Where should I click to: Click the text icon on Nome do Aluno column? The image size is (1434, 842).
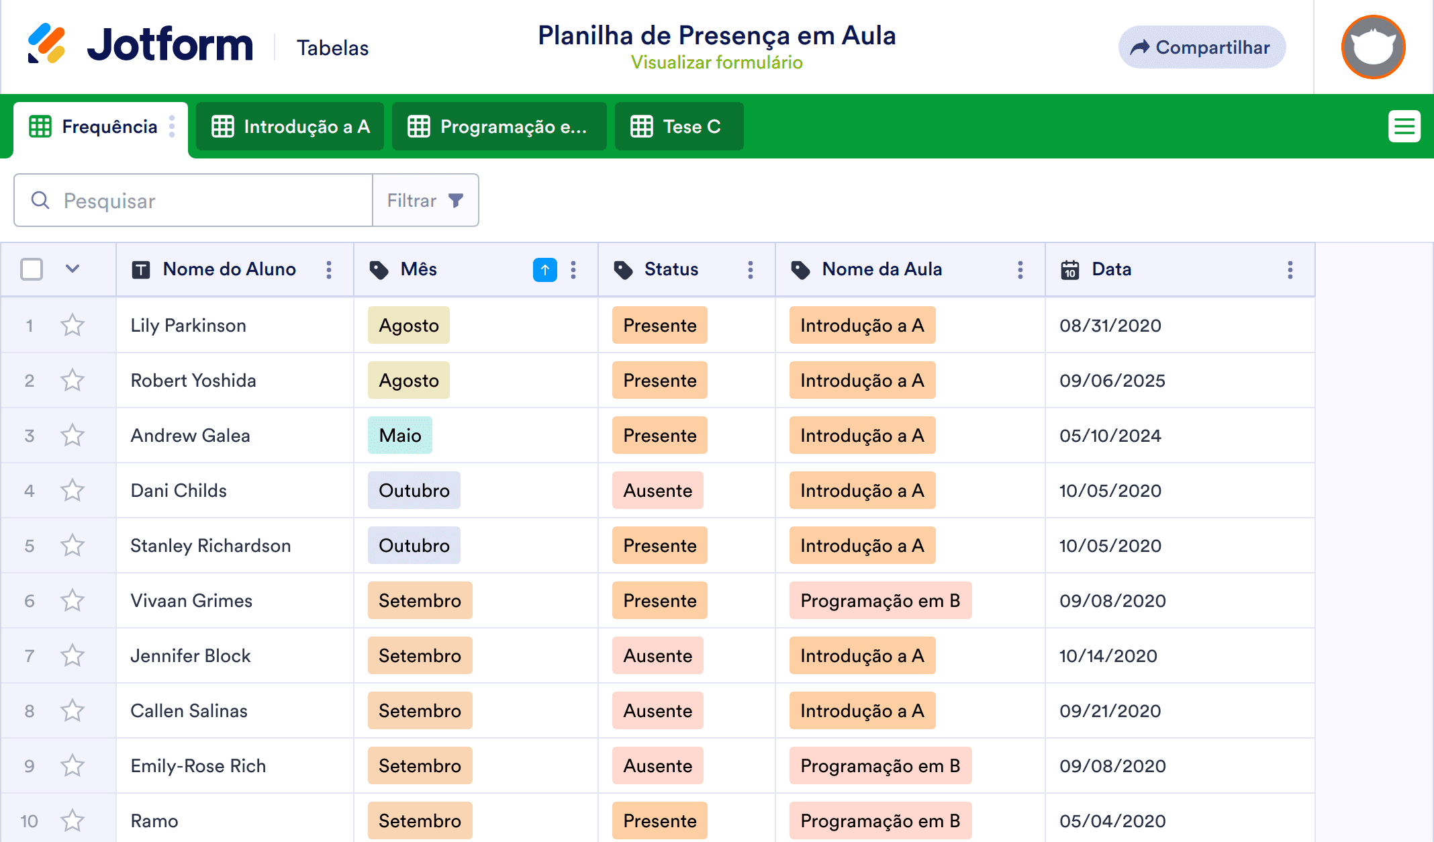[x=141, y=269]
